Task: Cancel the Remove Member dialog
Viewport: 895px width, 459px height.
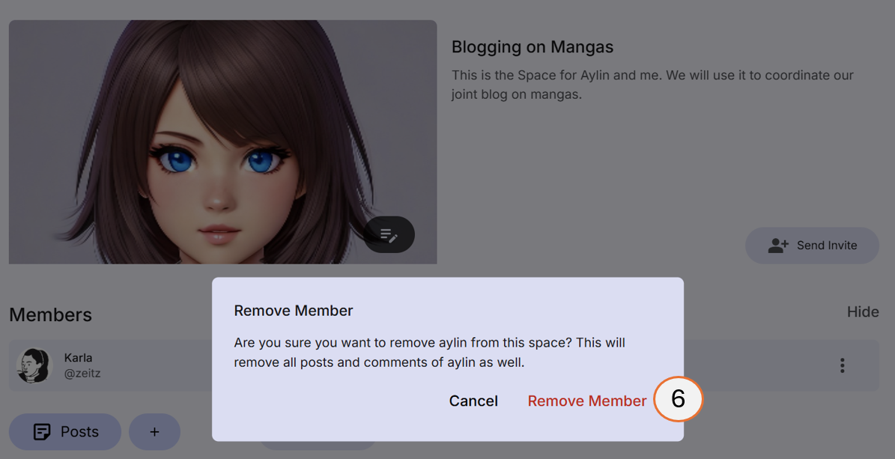Action: [x=473, y=401]
